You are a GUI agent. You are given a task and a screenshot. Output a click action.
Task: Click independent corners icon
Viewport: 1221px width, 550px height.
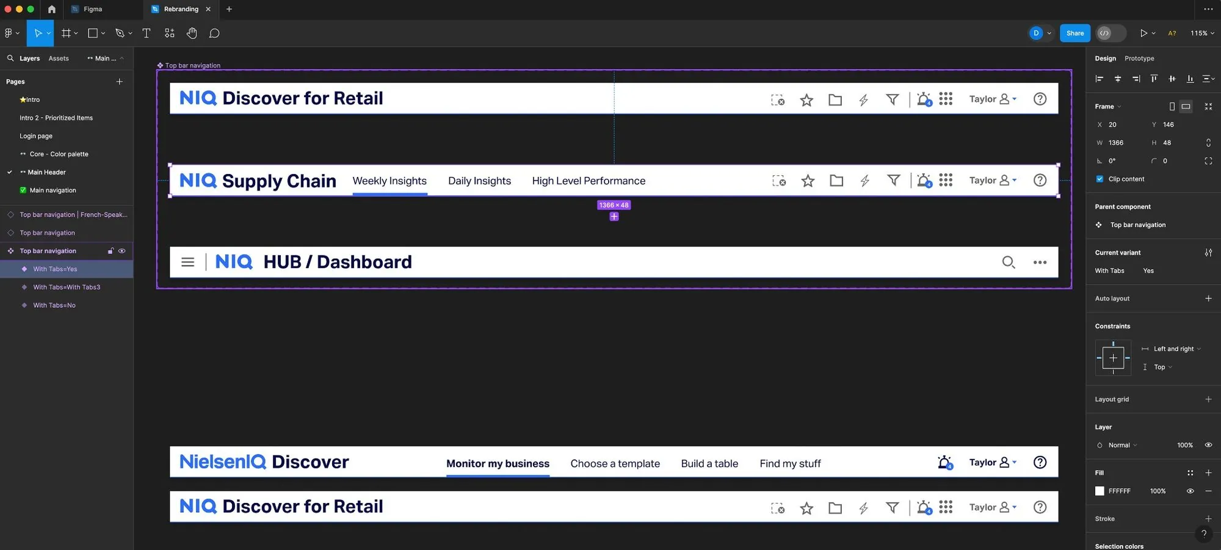1208,161
